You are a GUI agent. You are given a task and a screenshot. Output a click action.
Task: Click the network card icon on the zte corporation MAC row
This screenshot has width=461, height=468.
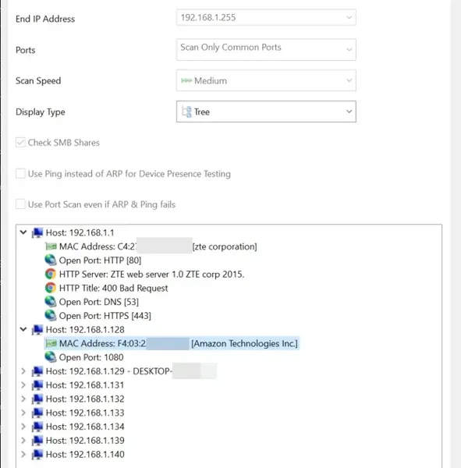51,246
